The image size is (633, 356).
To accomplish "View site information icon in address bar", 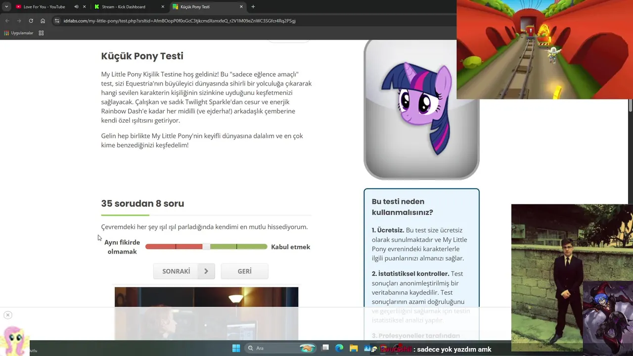I will [x=57, y=21].
